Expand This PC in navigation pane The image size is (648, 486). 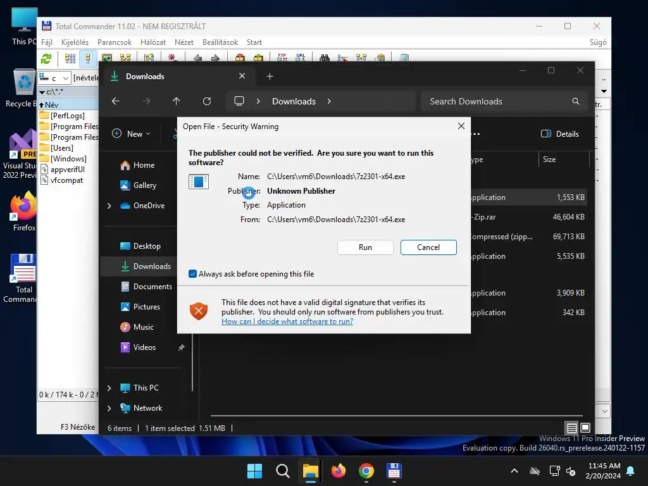pos(109,388)
